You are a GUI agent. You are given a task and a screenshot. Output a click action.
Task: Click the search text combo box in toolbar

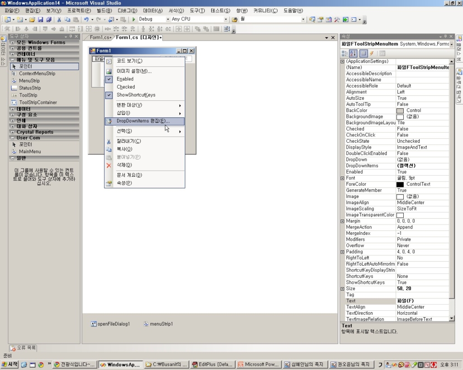(272, 19)
